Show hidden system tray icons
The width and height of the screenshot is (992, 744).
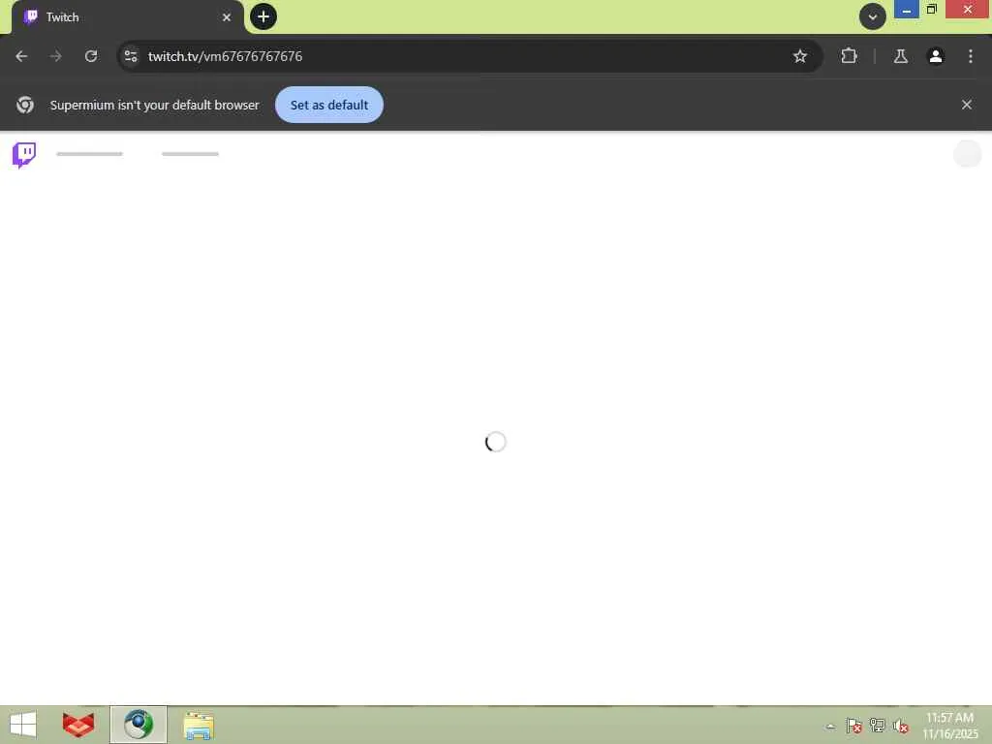pyautogui.click(x=830, y=727)
